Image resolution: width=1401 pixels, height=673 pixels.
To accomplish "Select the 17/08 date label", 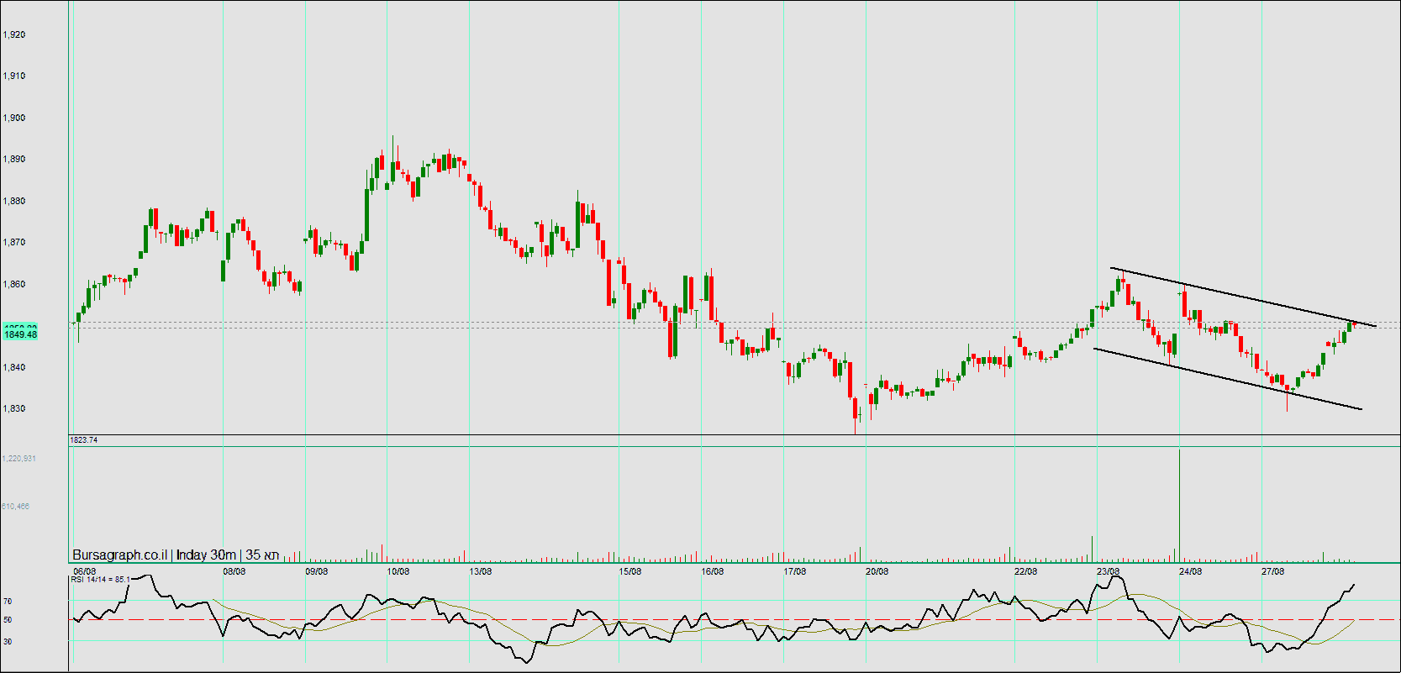I will (795, 571).
